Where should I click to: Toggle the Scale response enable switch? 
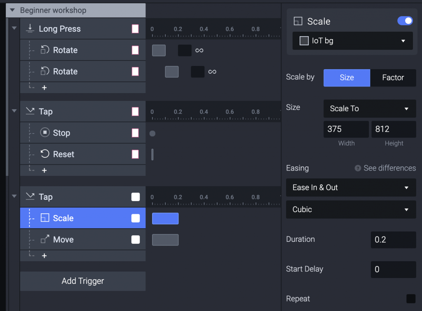pos(405,21)
